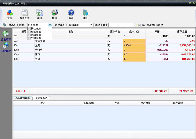Click the 退出 (Exit) toolbar icon
196x139 pixels.
[x=86, y=14]
